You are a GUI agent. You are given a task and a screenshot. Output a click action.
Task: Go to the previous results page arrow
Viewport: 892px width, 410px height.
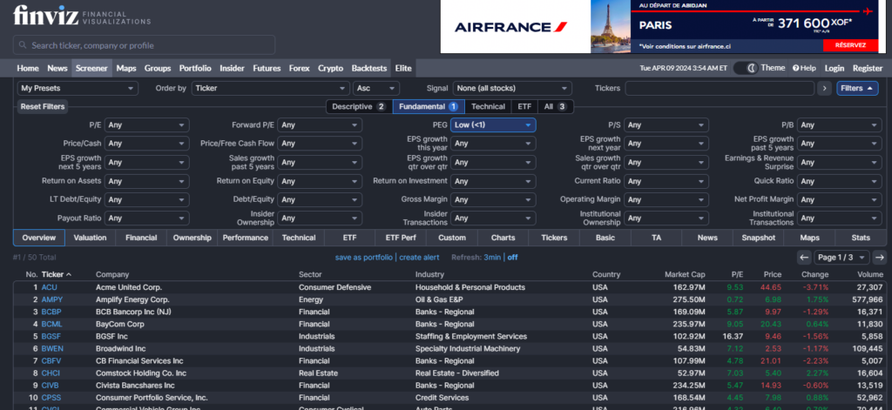click(x=804, y=258)
